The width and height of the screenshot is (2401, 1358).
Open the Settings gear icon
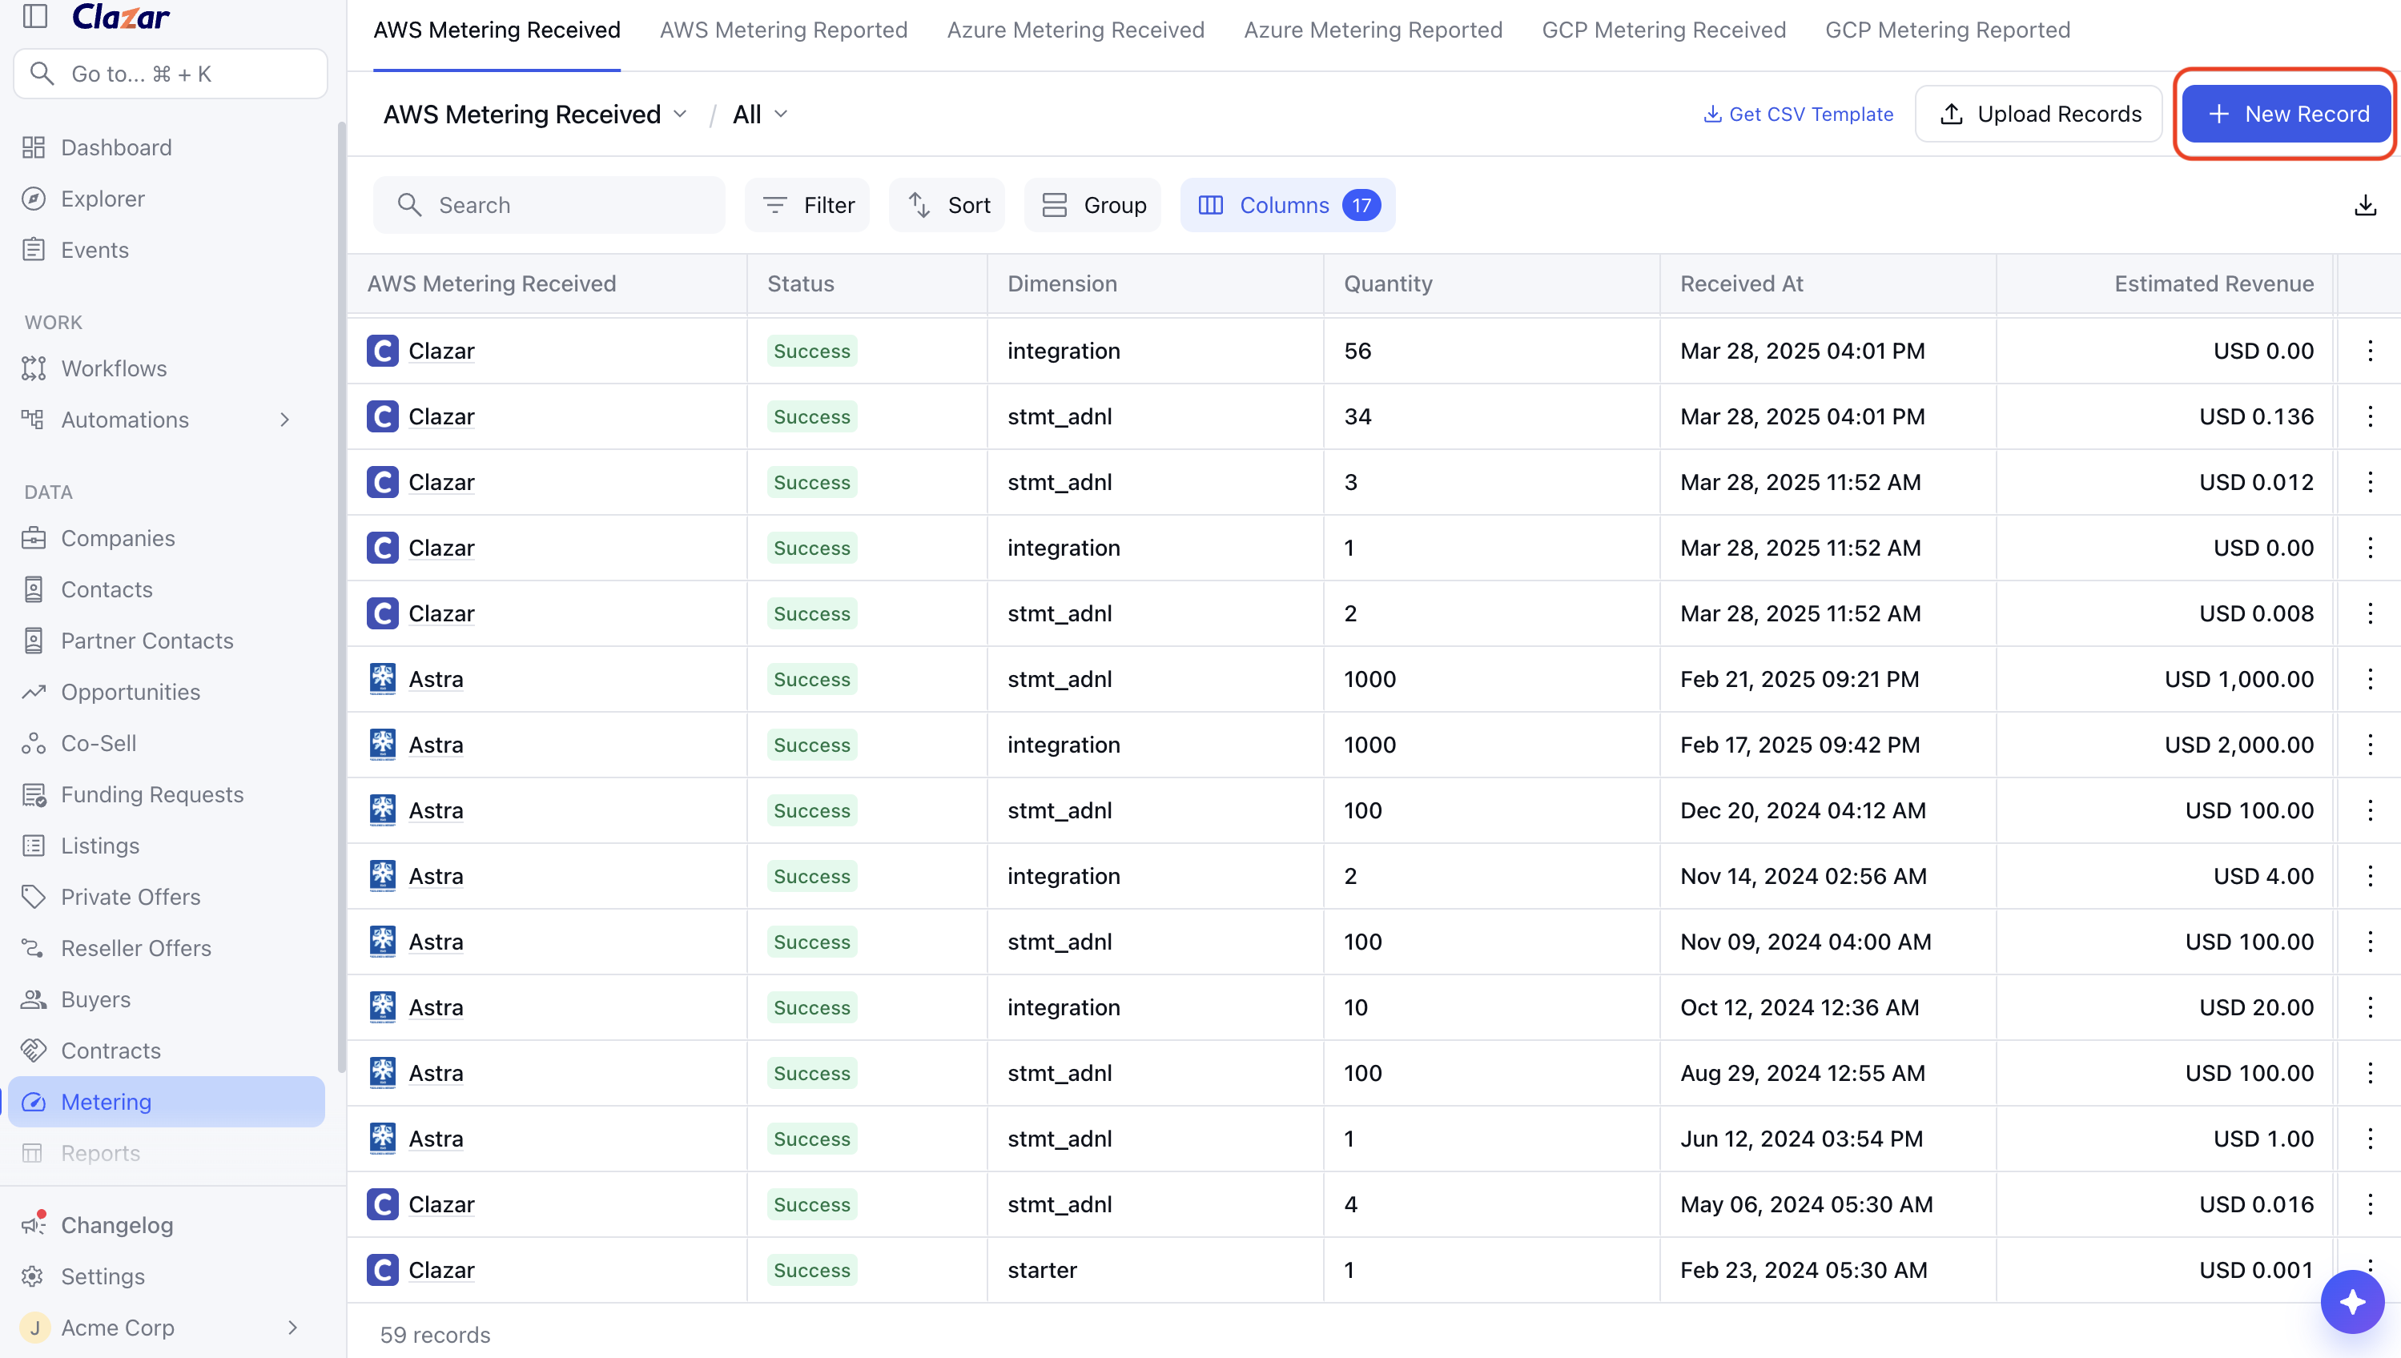[34, 1277]
